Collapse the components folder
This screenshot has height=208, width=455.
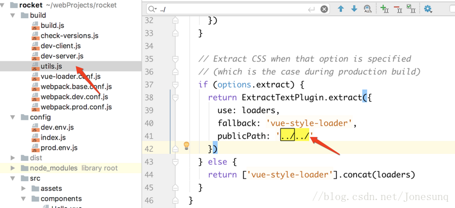point(24,198)
